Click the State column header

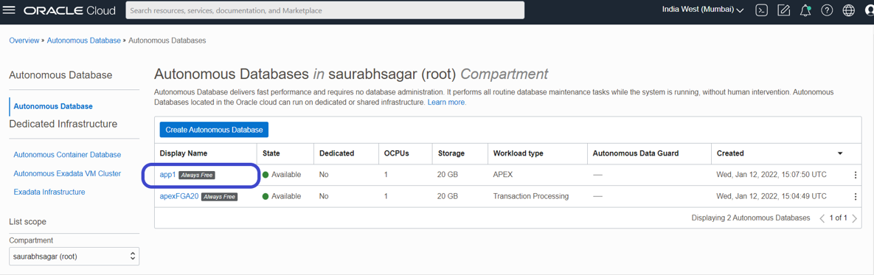point(271,153)
